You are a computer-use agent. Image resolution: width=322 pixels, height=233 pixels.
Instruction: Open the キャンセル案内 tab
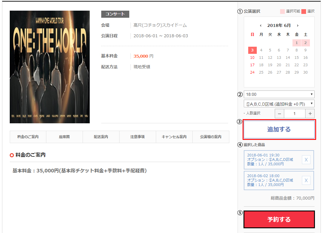(x=174, y=137)
